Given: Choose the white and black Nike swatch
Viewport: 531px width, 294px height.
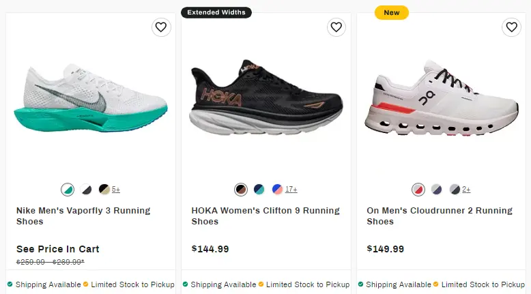Looking at the screenshot, I should coord(86,190).
